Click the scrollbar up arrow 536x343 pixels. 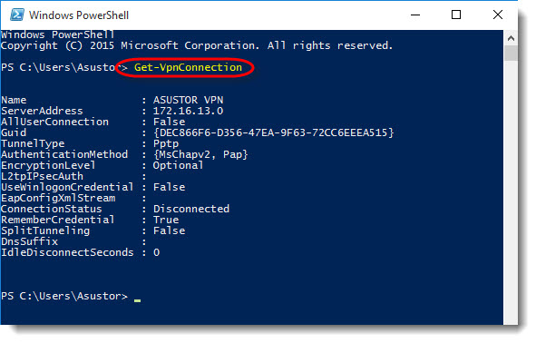point(511,38)
